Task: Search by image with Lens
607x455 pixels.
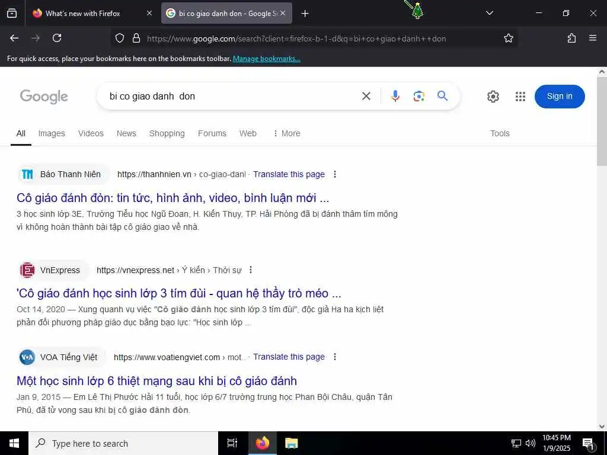Action: click(x=418, y=96)
